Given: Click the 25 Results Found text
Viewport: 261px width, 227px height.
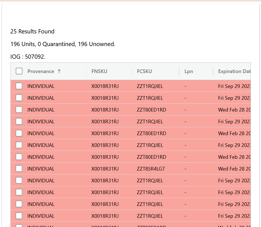Looking at the screenshot, I should tap(32, 31).
